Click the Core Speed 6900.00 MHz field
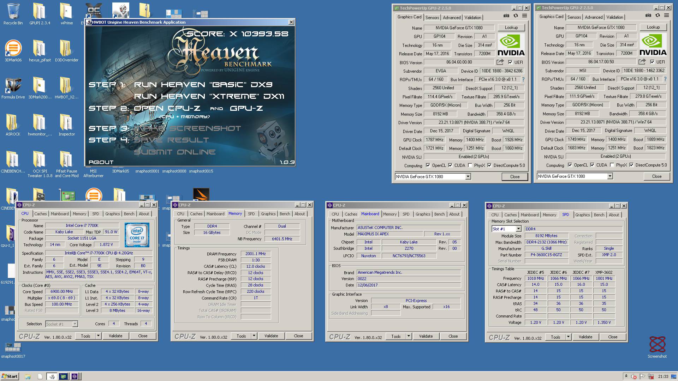 point(62,292)
